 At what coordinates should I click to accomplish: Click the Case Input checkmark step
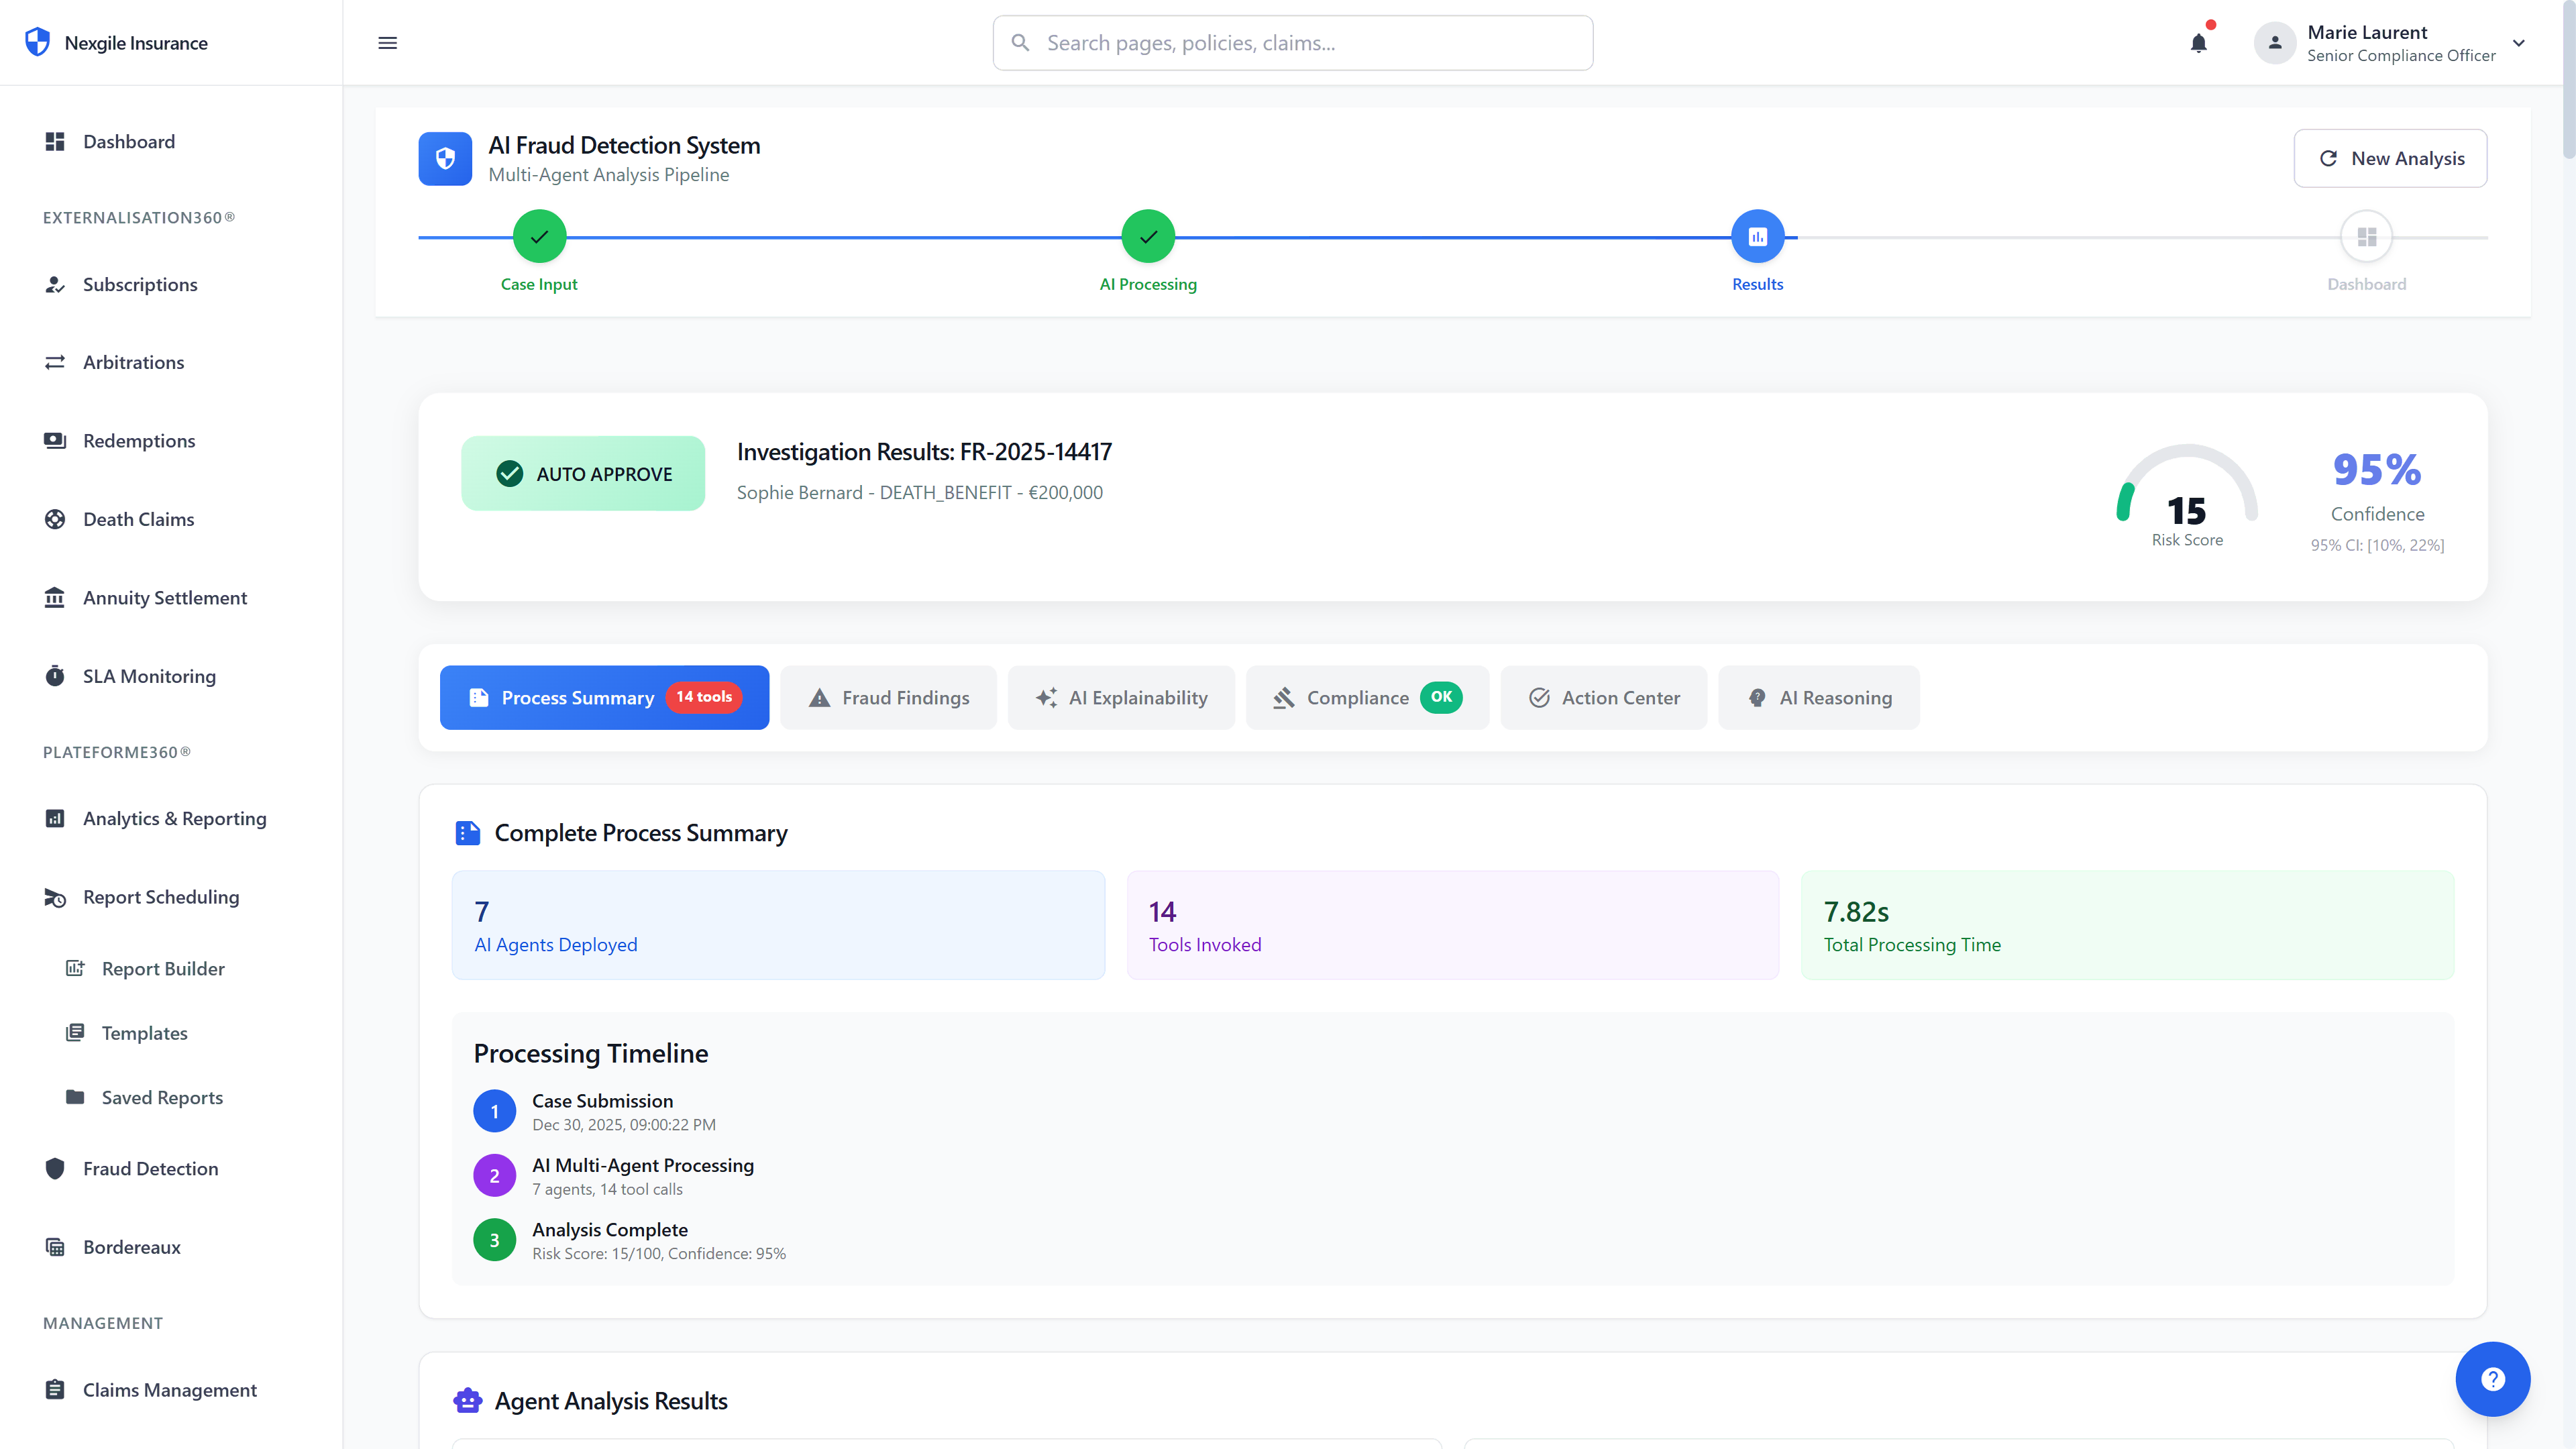[539, 237]
